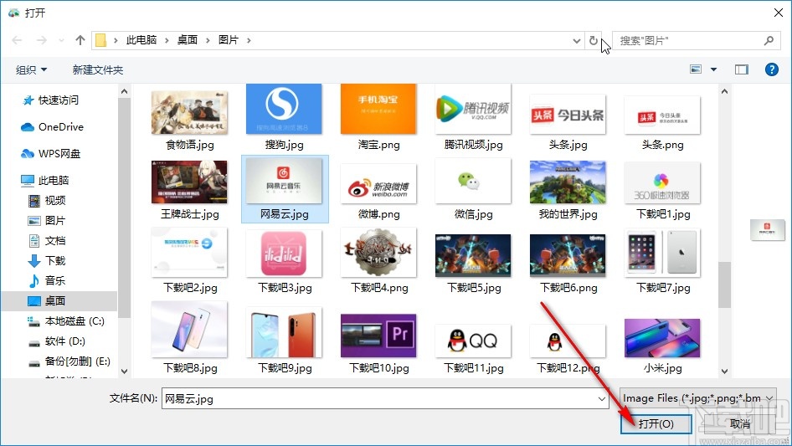
Task: Select the 微博.png file
Action: 378,192
